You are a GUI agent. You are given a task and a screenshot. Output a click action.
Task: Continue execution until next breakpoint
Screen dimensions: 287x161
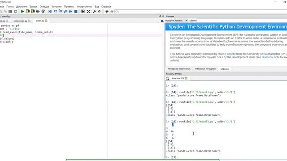[x=70, y=12]
